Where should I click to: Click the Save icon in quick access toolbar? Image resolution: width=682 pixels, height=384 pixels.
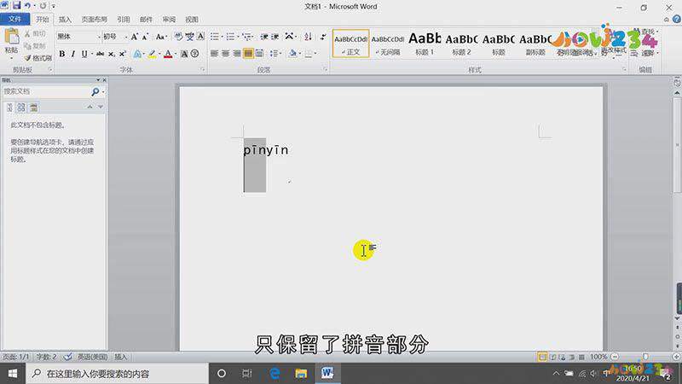click(16, 6)
